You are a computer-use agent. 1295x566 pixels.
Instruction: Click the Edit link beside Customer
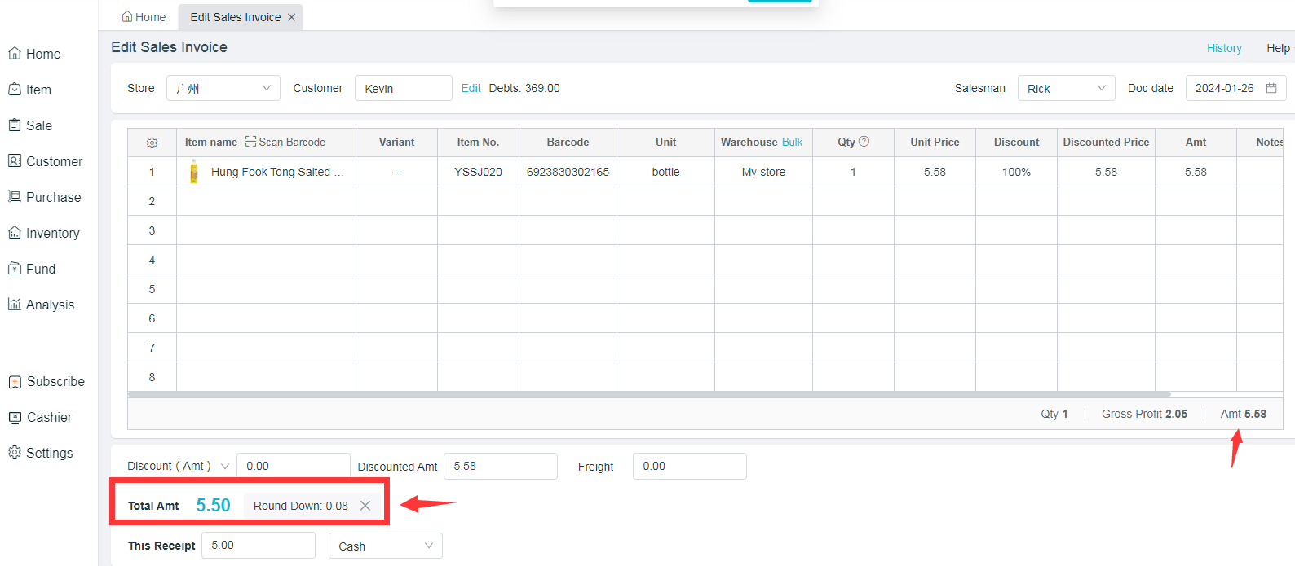pyautogui.click(x=471, y=88)
